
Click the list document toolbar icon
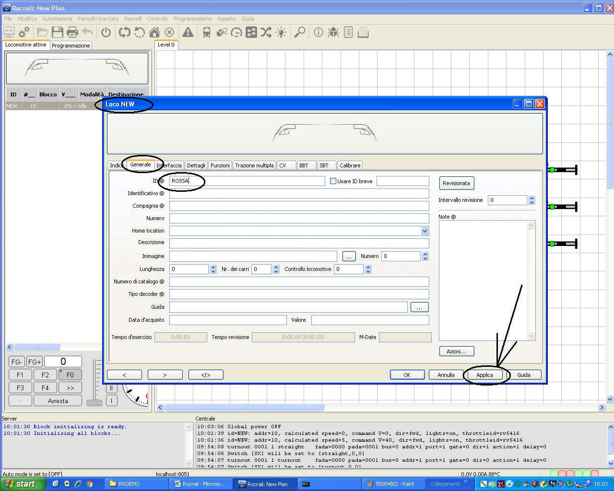click(x=348, y=32)
